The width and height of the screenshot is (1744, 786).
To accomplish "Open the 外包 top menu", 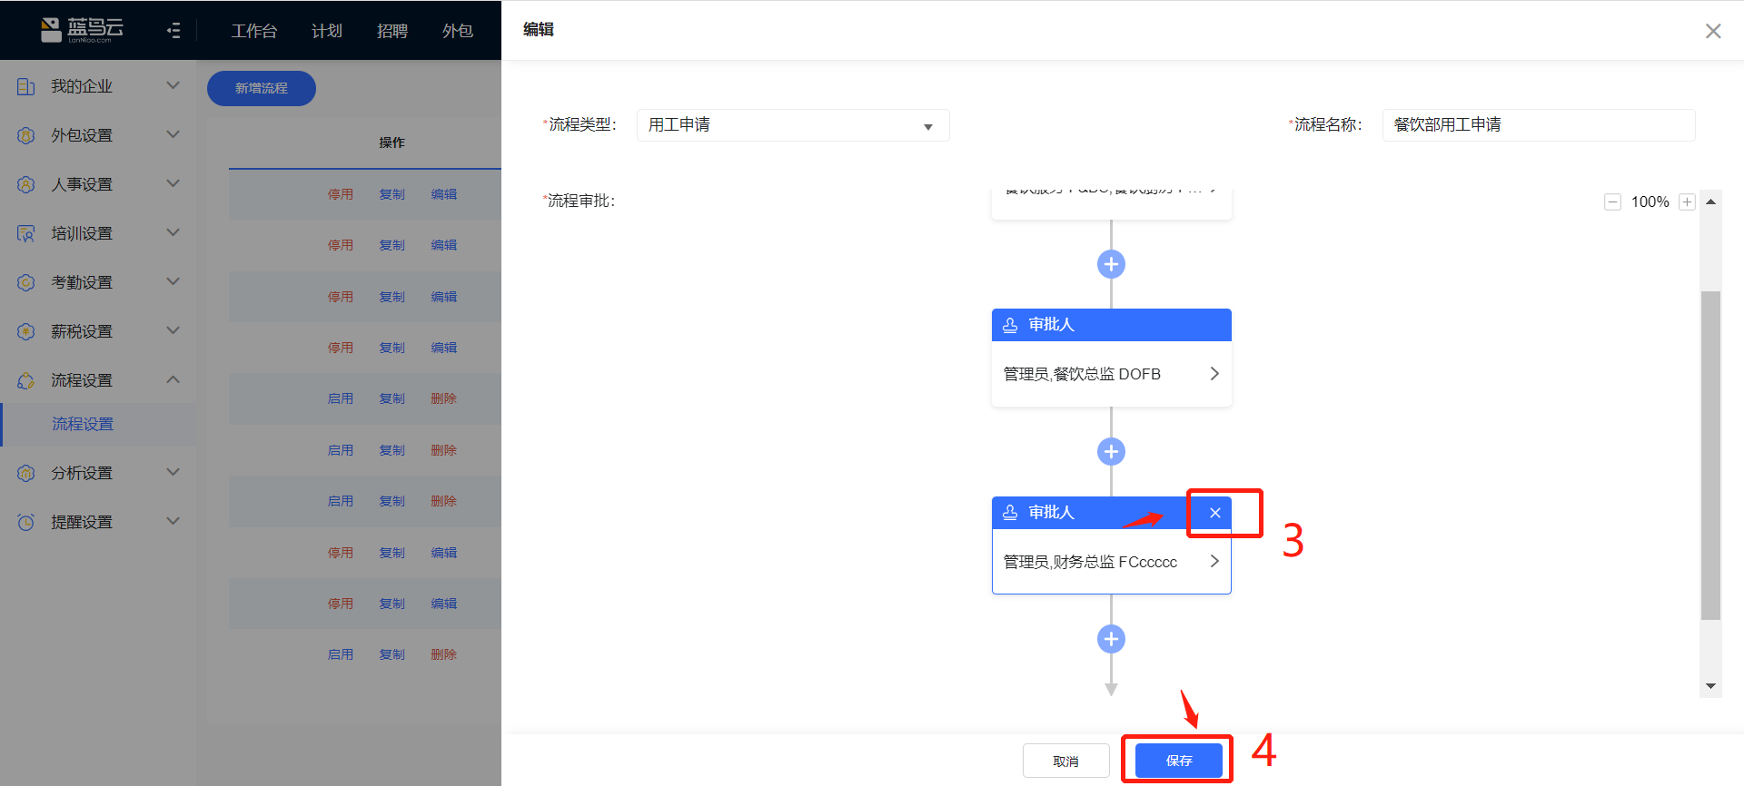I will 458,31.
